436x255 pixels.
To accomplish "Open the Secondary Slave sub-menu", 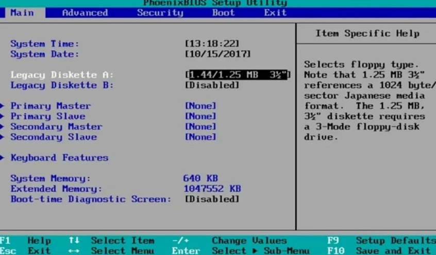I will point(54,137).
